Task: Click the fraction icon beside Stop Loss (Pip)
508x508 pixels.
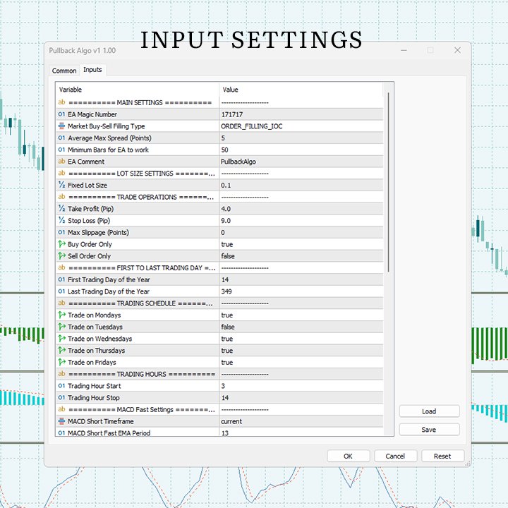Action: point(61,220)
